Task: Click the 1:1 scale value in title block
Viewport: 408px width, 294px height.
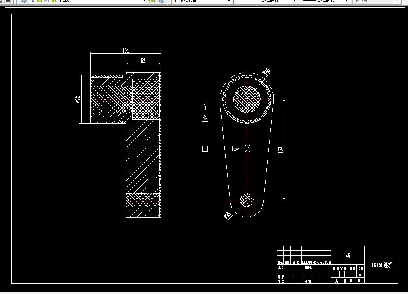Action: tap(361, 275)
